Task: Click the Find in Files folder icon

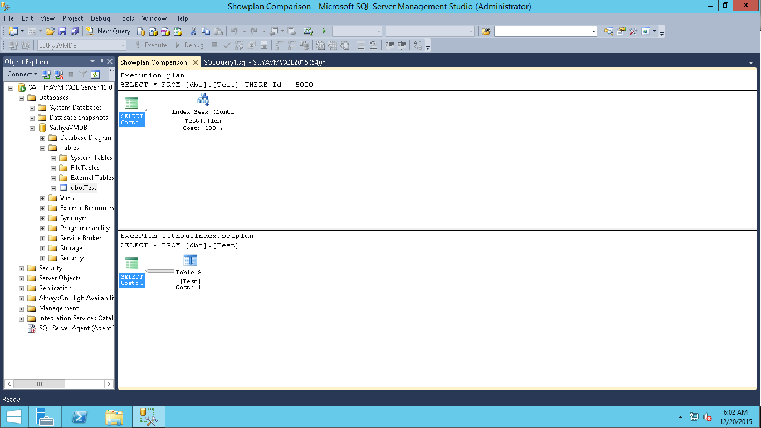Action: pos(486,31)
